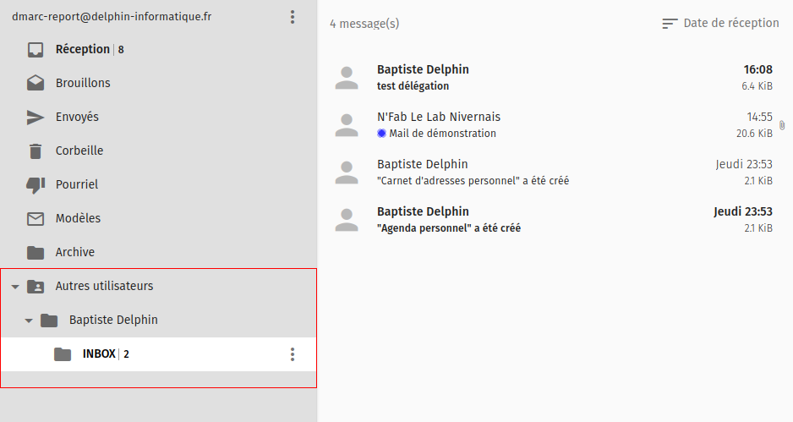This screenshot has height=422, width=793.
Task: Select the shared INBOX folder
Action: coord(99,354)
